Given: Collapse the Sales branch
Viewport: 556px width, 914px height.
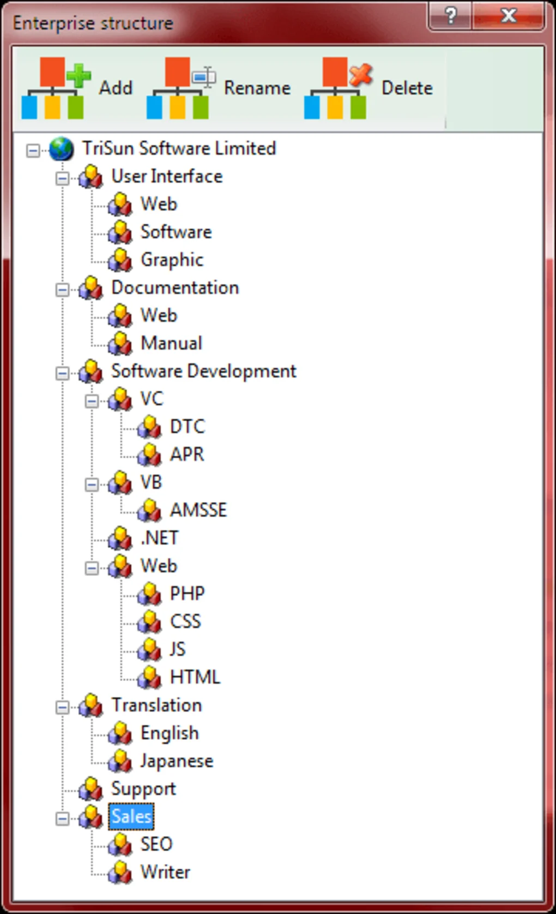Looking at the screenshot, I should pos(63,818).
